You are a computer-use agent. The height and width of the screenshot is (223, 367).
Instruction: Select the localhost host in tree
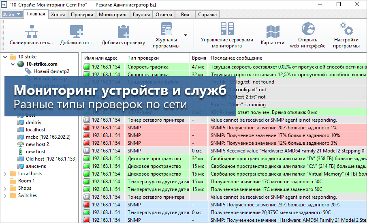tap(36, 130)
